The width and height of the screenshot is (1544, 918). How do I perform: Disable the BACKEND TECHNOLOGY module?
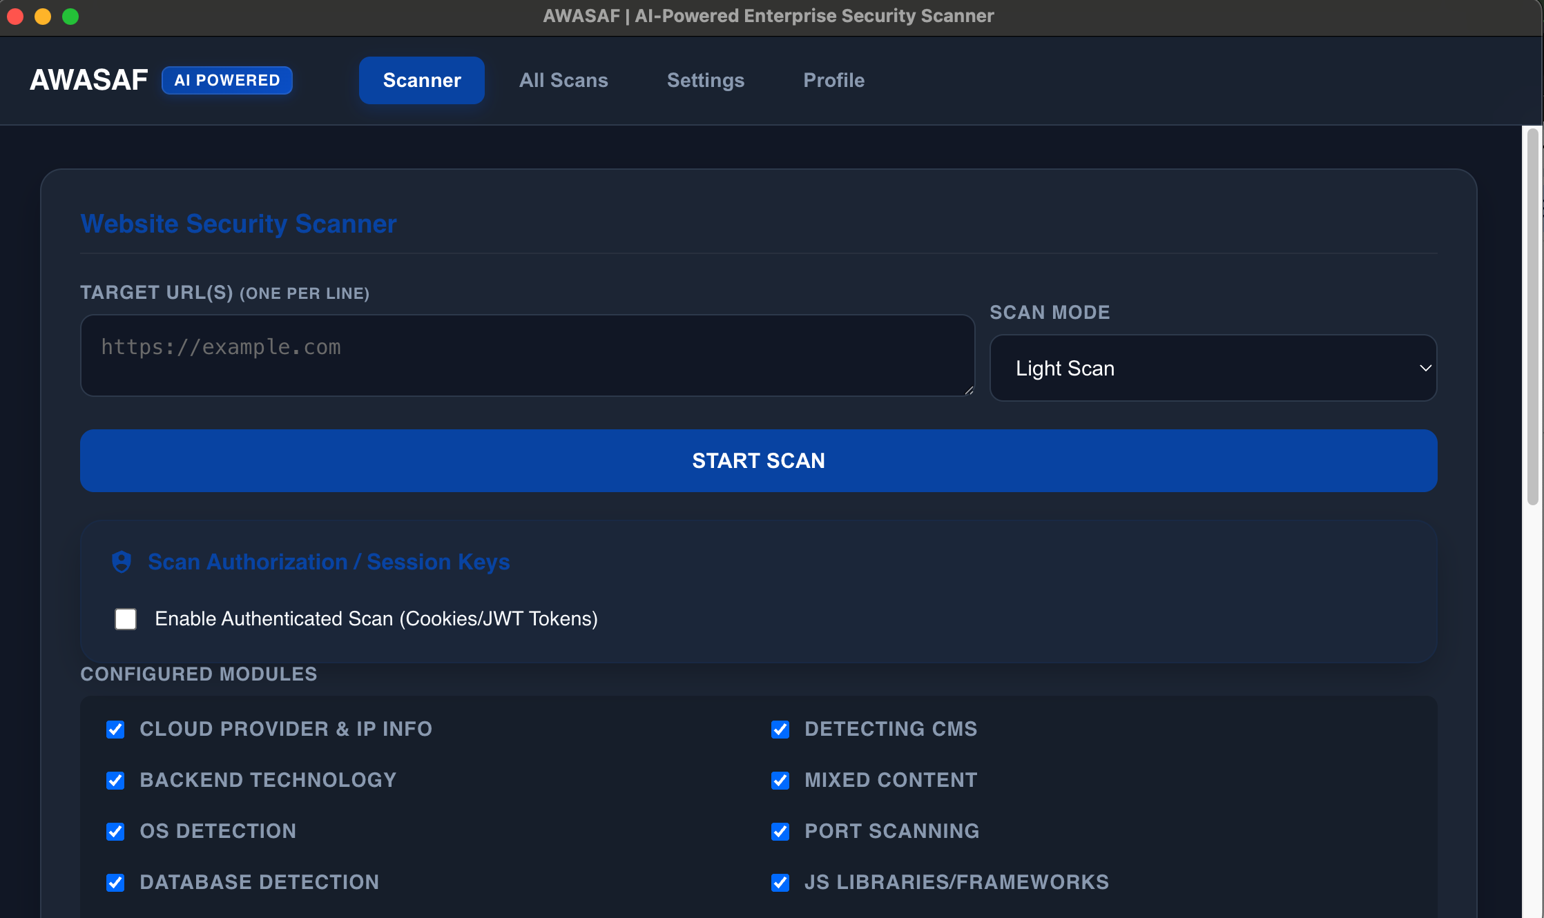click(x=115, y=780)
